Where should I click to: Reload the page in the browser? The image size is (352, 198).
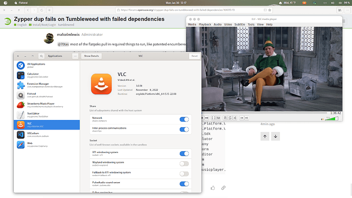click(x=42, y=10)
